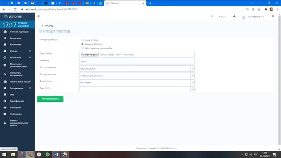Toggle the hamburger sidebar menu icon

tap(39, 16)
